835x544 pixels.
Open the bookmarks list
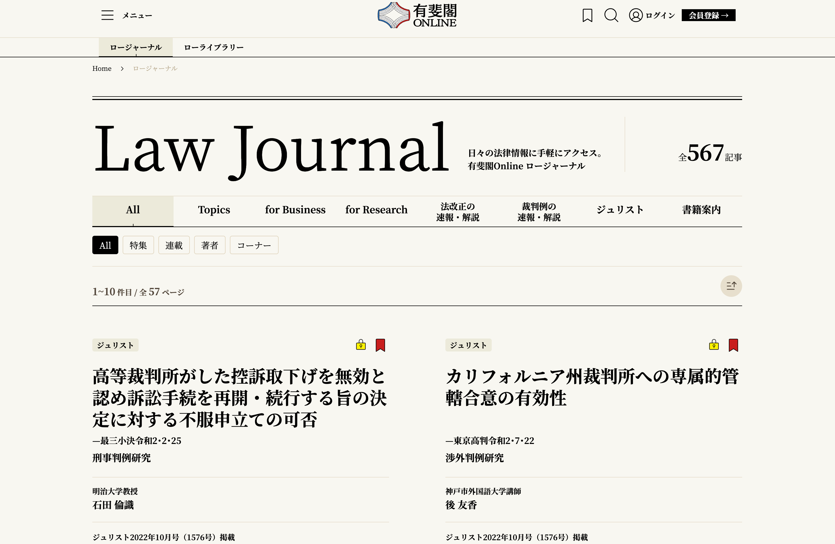click(x=587, y=15)
